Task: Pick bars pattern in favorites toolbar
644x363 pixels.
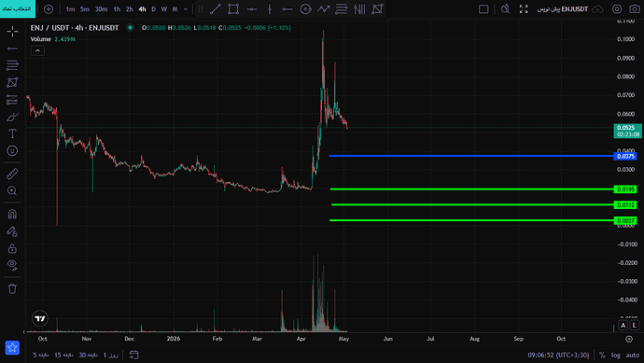Action: (x=359, y=9)
